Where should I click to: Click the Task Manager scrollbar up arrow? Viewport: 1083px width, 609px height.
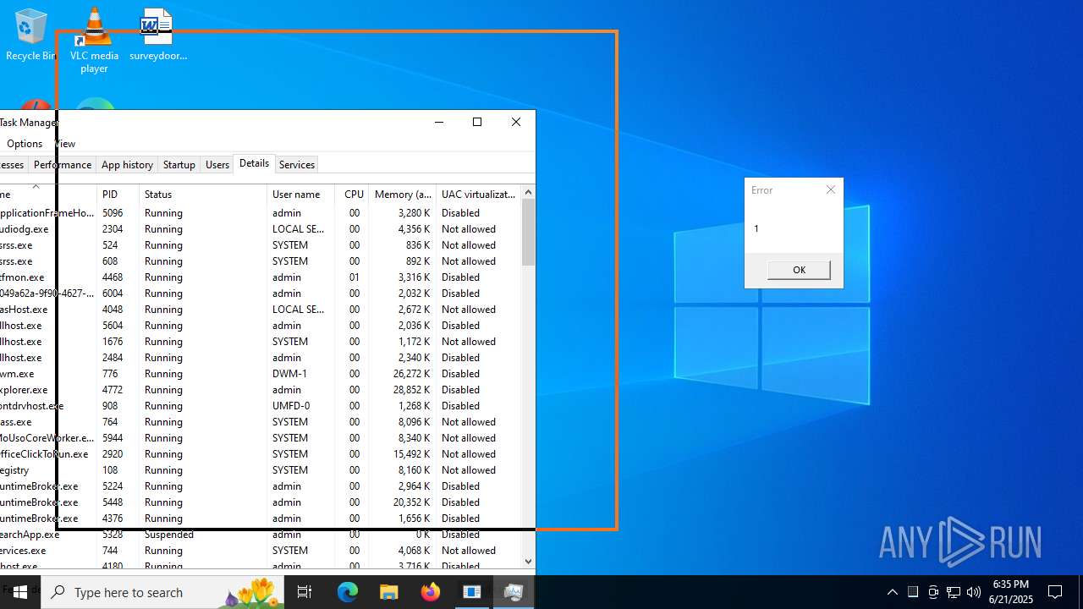528,192
